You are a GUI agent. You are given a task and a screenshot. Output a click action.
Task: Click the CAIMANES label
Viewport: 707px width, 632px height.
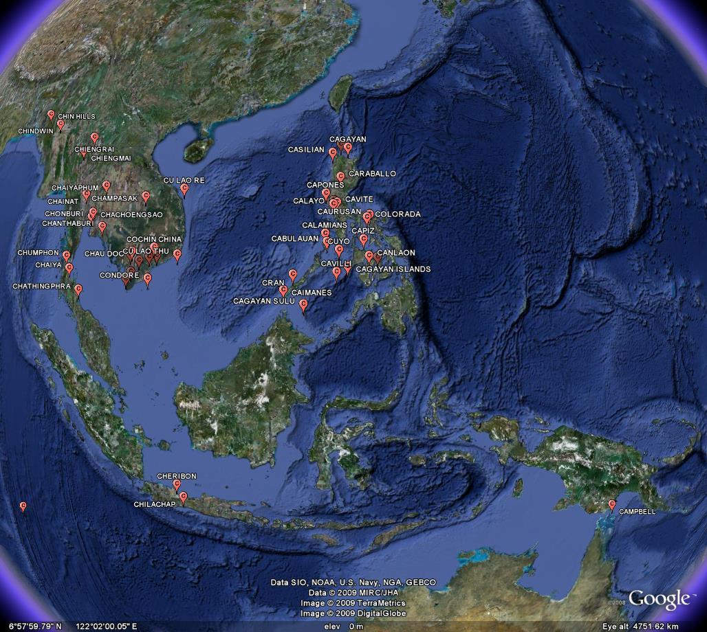tap(312, 293)
